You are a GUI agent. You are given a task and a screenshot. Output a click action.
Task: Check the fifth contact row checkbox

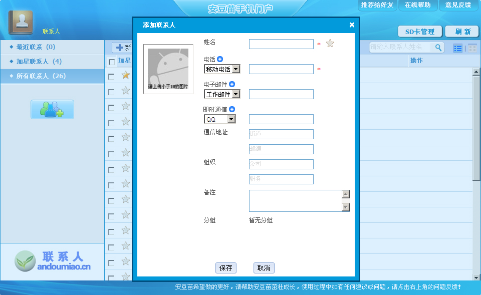[x=111, y=139]
